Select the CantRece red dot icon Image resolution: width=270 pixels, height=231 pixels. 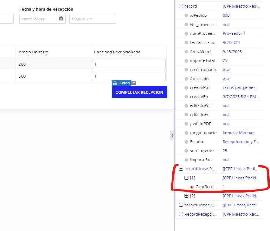click(192, 187)
